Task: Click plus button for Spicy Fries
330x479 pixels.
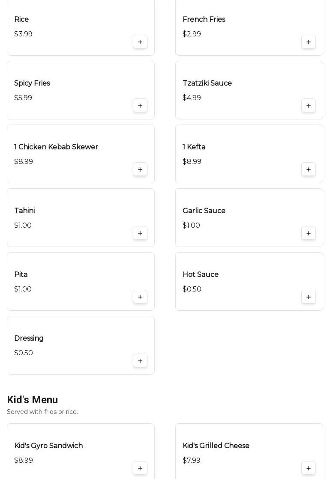Action: pos(140,106)
